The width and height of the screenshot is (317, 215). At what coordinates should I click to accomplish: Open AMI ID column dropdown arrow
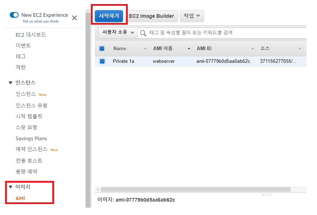click(x=252, y=49)
